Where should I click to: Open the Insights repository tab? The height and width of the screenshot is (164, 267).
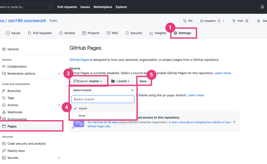point(158,33)
